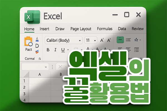Click the font color A with red bar

(x=97, y=49)
